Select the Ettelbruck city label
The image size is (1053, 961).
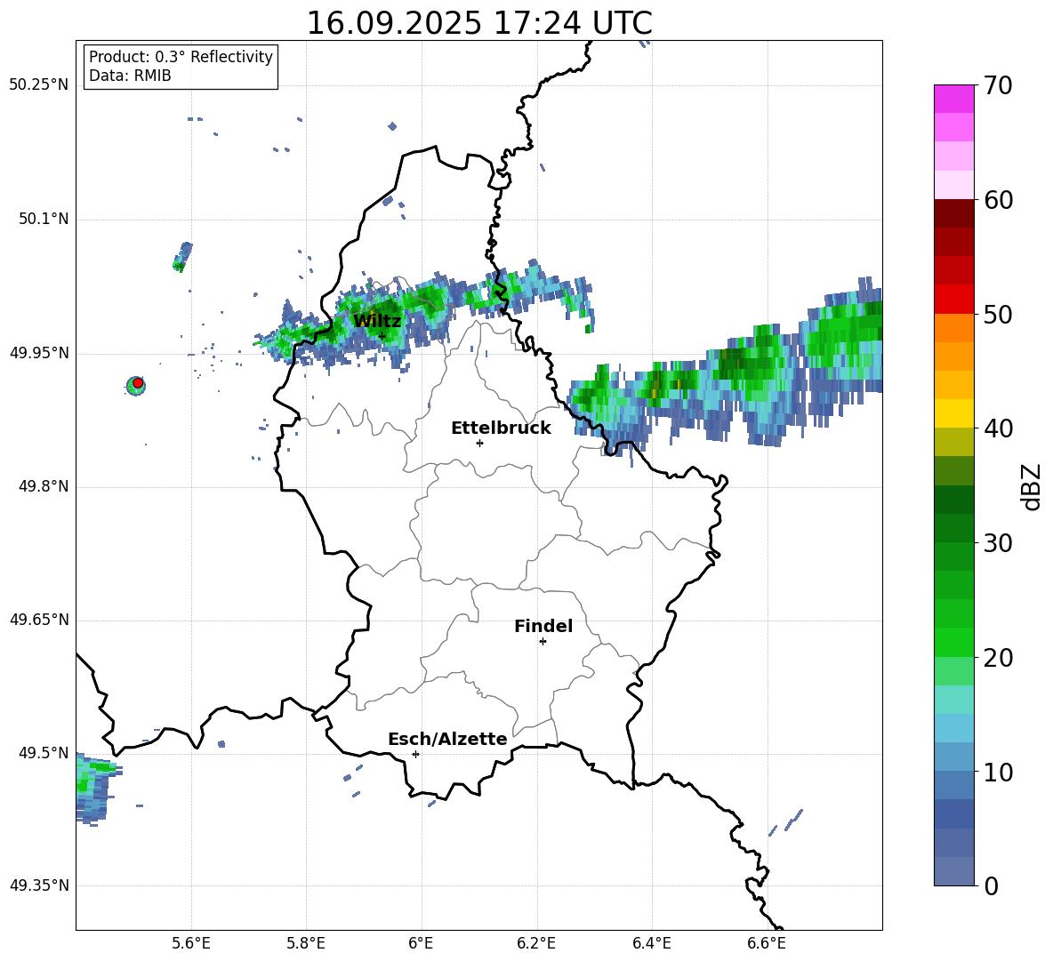[501, 428]
